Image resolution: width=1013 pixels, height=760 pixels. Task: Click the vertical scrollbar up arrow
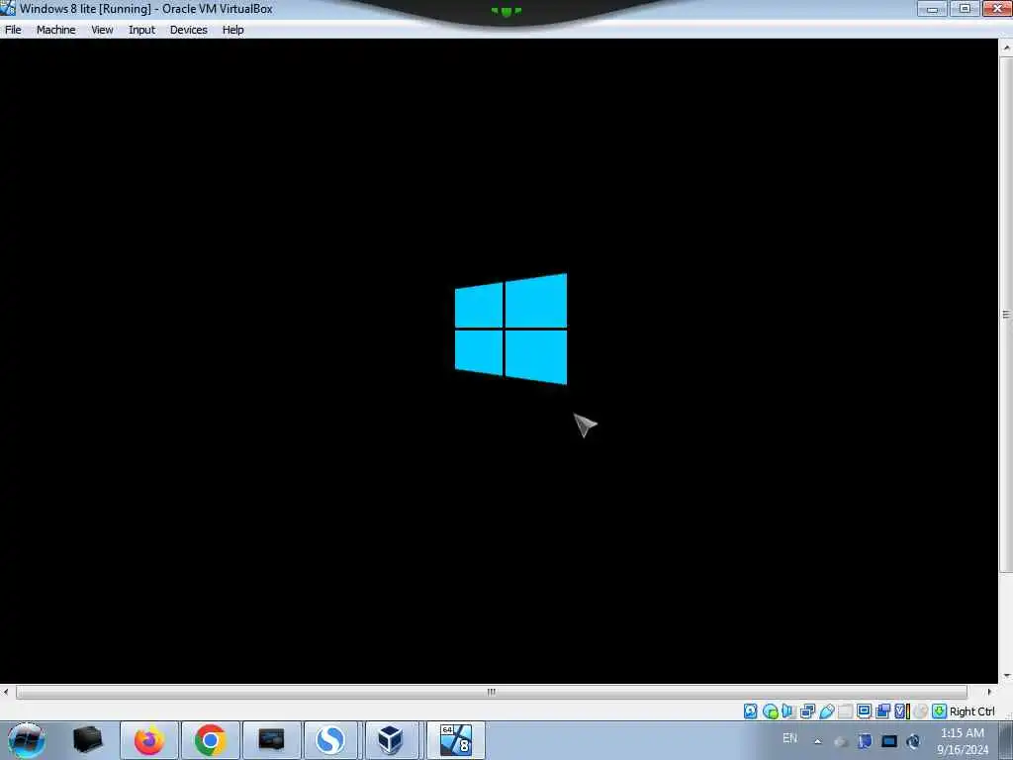1006,48
